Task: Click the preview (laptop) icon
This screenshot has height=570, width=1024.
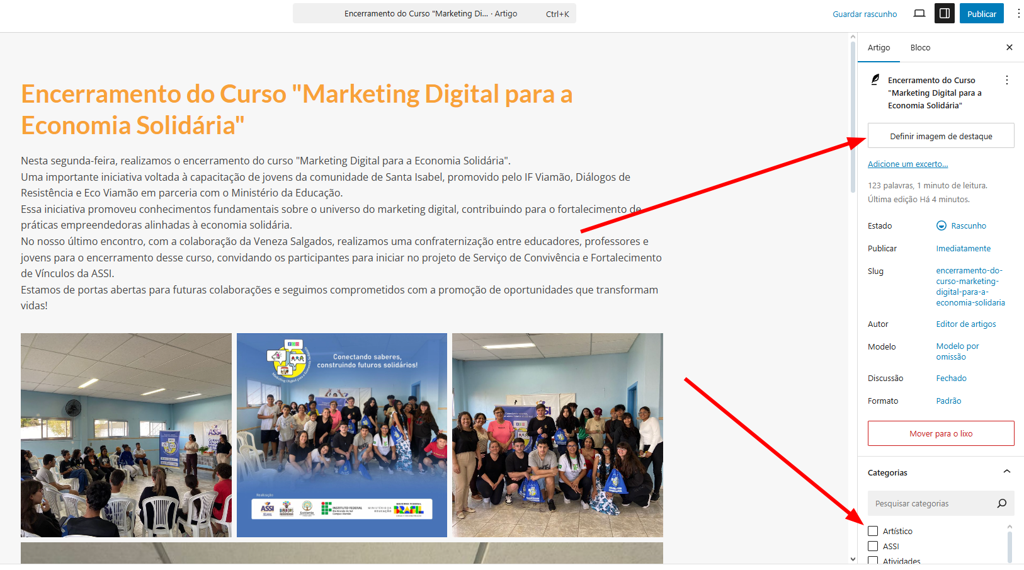Action: [x=919, y=13]
